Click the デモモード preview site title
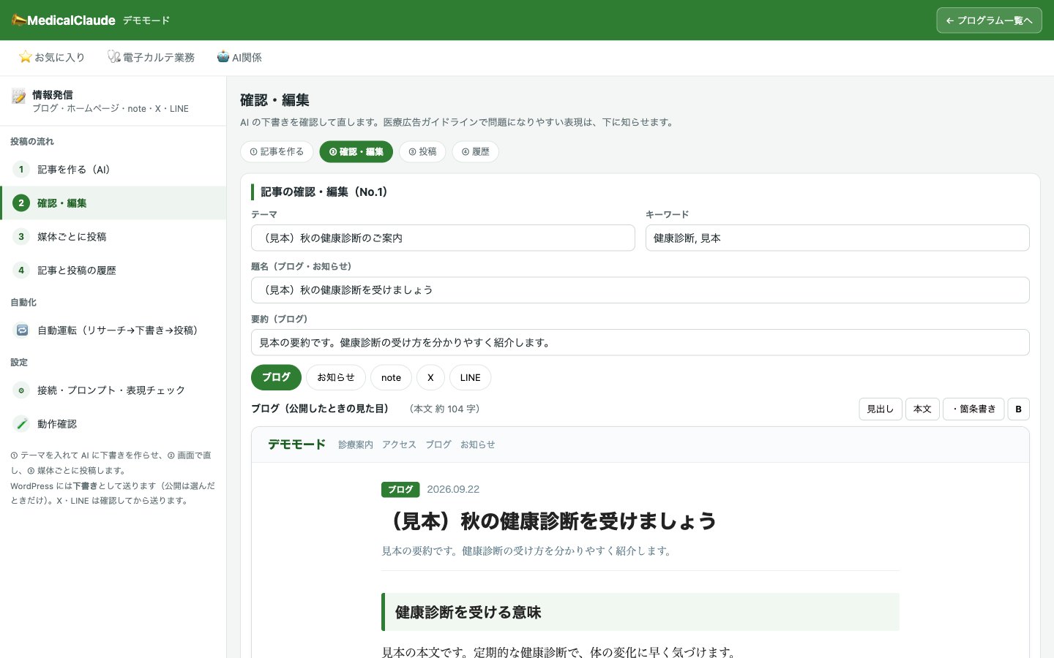The image size is (1054, 658). tap(296, 445)
